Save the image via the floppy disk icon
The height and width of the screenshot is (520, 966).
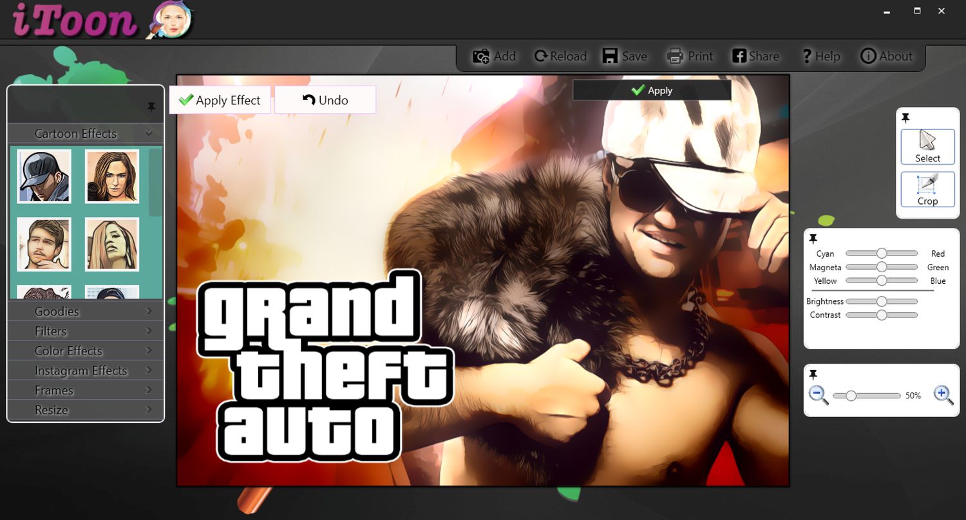[610, 57]
